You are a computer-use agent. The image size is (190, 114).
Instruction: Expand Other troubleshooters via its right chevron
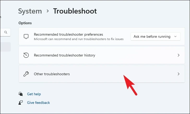179,74
